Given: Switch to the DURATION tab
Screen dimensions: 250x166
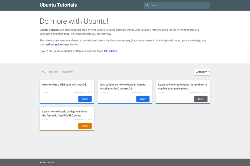Looking at the screenshot, I should 67,72.
